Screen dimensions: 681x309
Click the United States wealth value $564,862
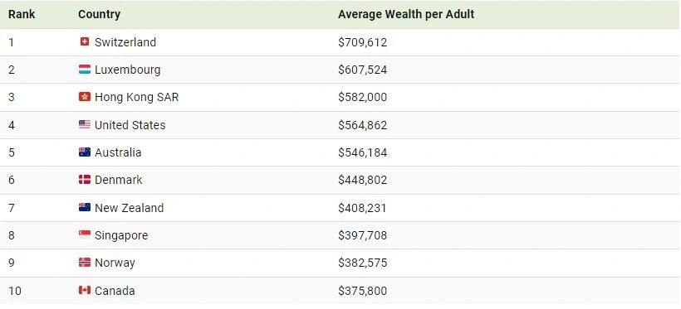point(363,125)
